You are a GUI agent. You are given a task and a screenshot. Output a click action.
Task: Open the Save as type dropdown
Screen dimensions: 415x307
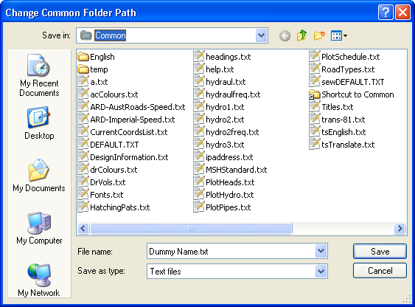(321, 271)
